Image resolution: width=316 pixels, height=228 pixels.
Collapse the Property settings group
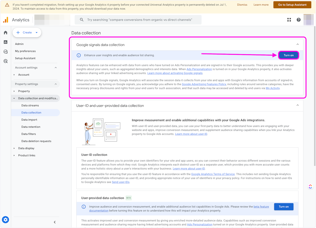click(56, 84)
